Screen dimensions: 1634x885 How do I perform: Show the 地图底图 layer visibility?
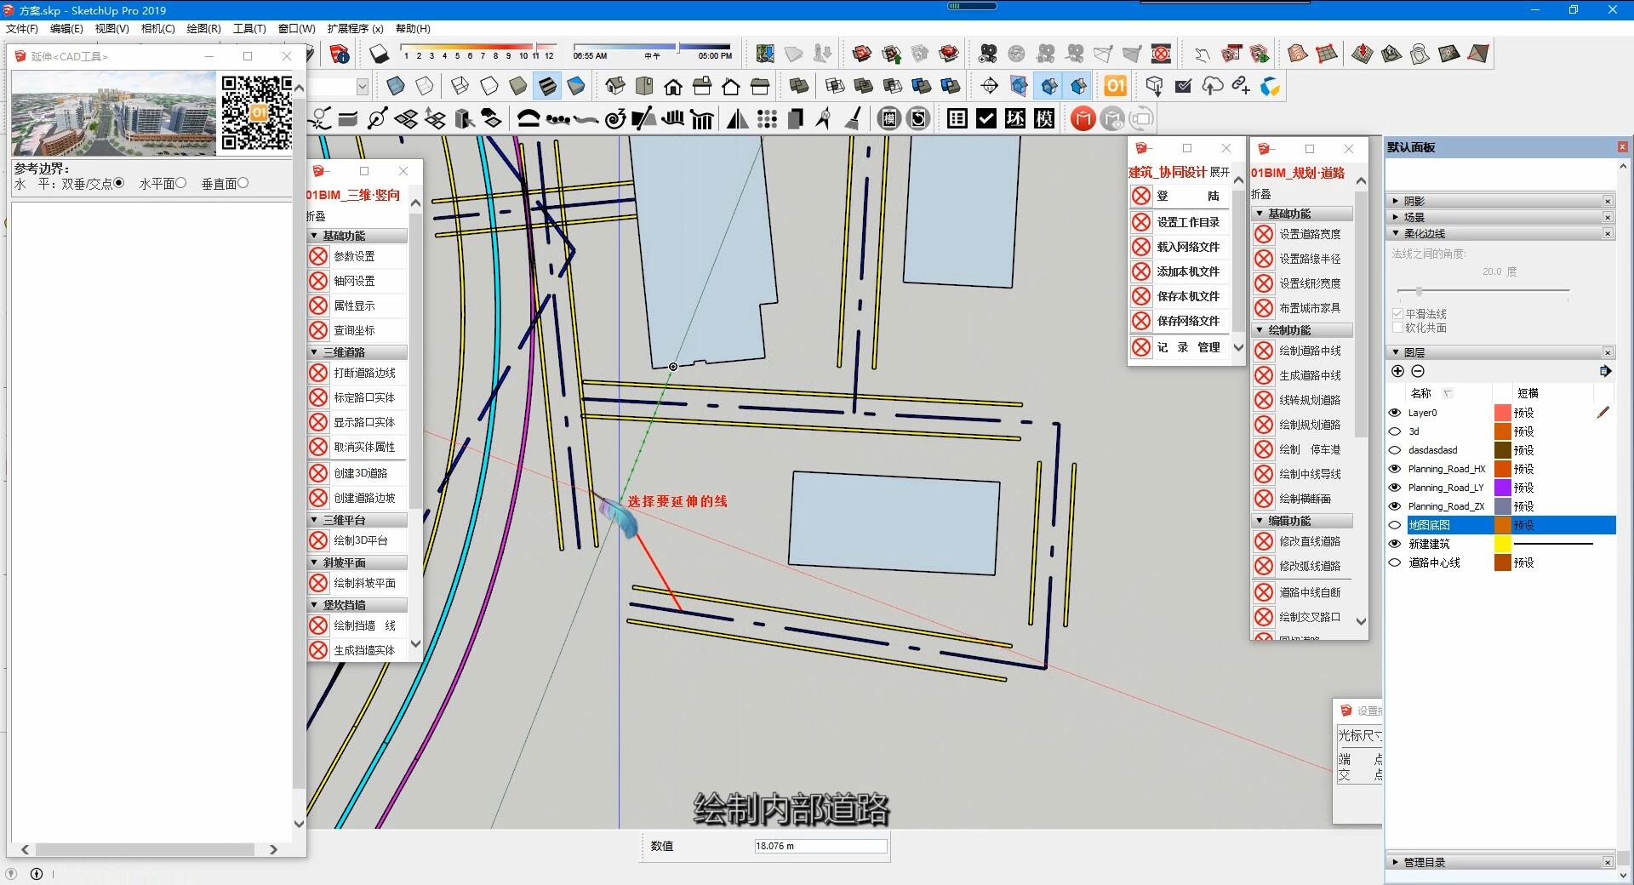point(1395,525)
